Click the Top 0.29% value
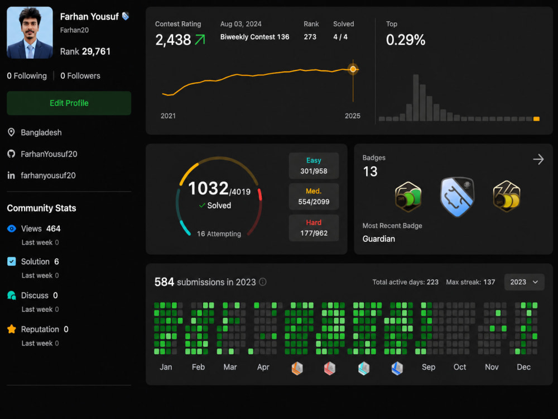 point(405,40)
